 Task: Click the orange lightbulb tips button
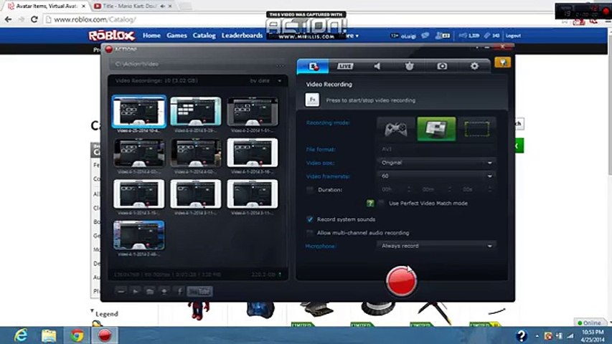[502, 62]
